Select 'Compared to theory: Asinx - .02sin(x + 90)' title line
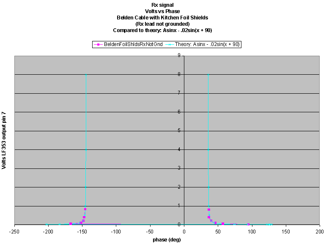This screenshot has height=244, width=326. (162, 30)
